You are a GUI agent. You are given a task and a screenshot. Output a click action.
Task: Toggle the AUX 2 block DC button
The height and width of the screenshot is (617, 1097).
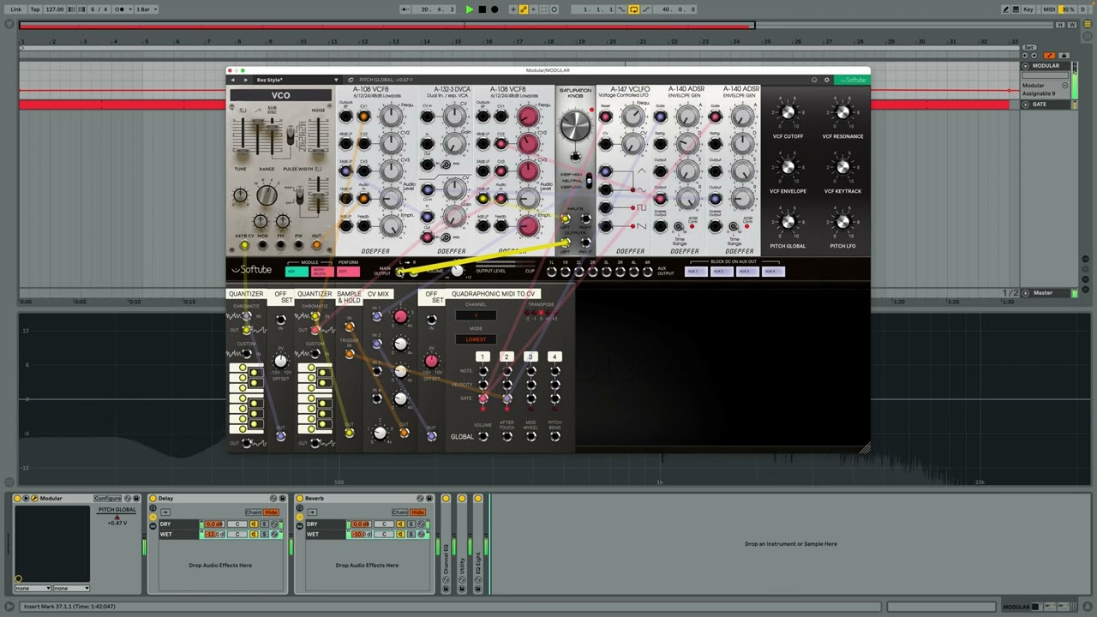[721, 272]
